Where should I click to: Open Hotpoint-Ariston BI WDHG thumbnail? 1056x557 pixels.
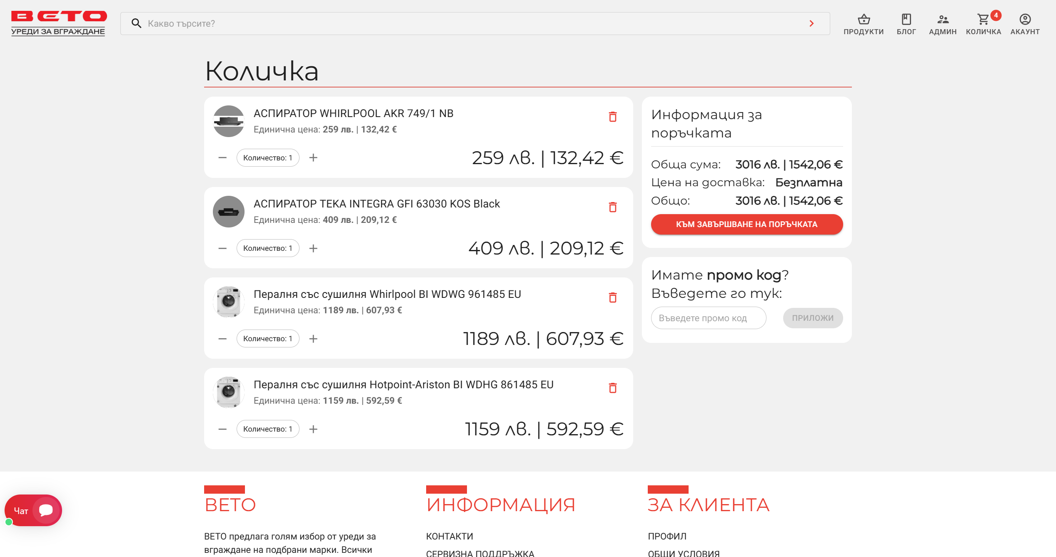tap(229, 392)
